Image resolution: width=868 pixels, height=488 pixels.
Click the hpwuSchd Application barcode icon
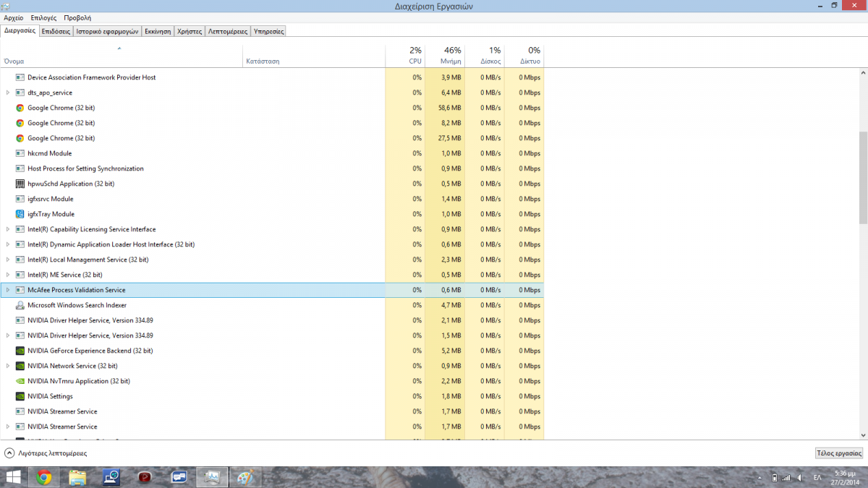pos(20,184)
